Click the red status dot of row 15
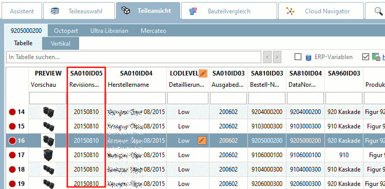Image resolution: width=385 pixels, height=189 pixels. 12,126
